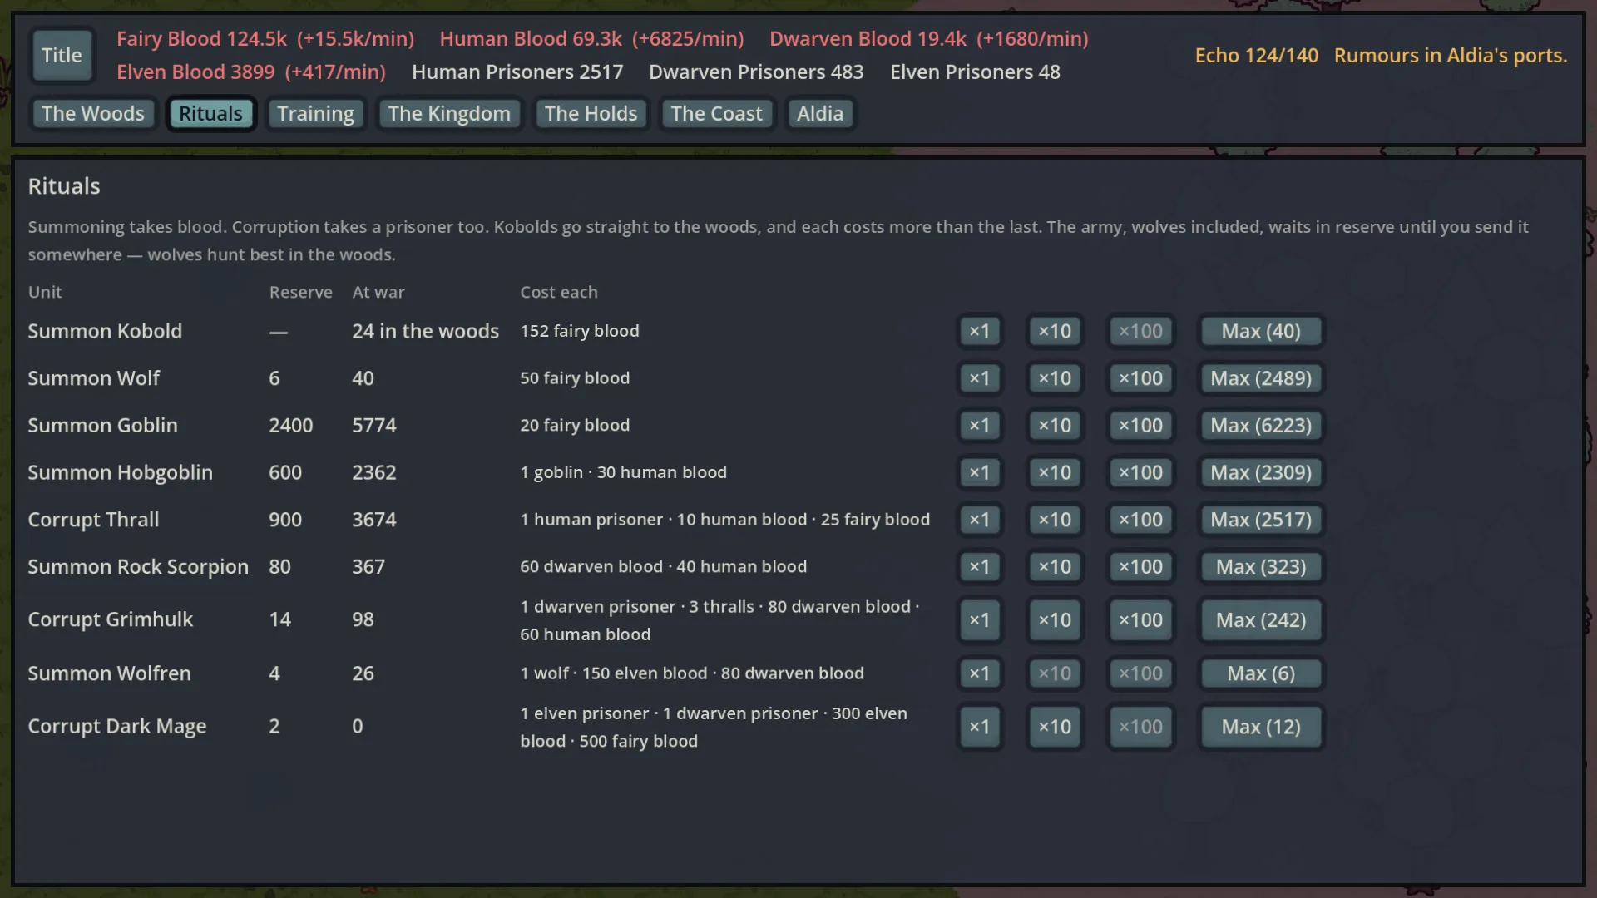Click Max (6223) for Summon Goblin
1597x898 pixels.
pos(1261,426)
